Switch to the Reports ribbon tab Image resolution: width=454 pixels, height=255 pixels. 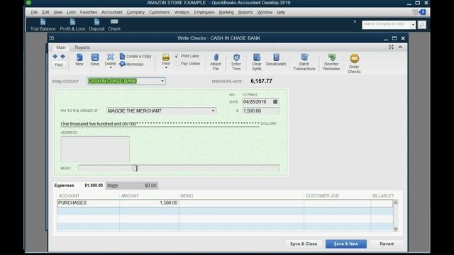tap(82, 47)
